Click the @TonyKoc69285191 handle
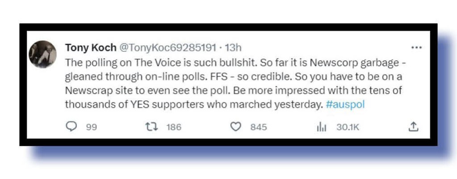The image size is (457, 179). point(166,47)
